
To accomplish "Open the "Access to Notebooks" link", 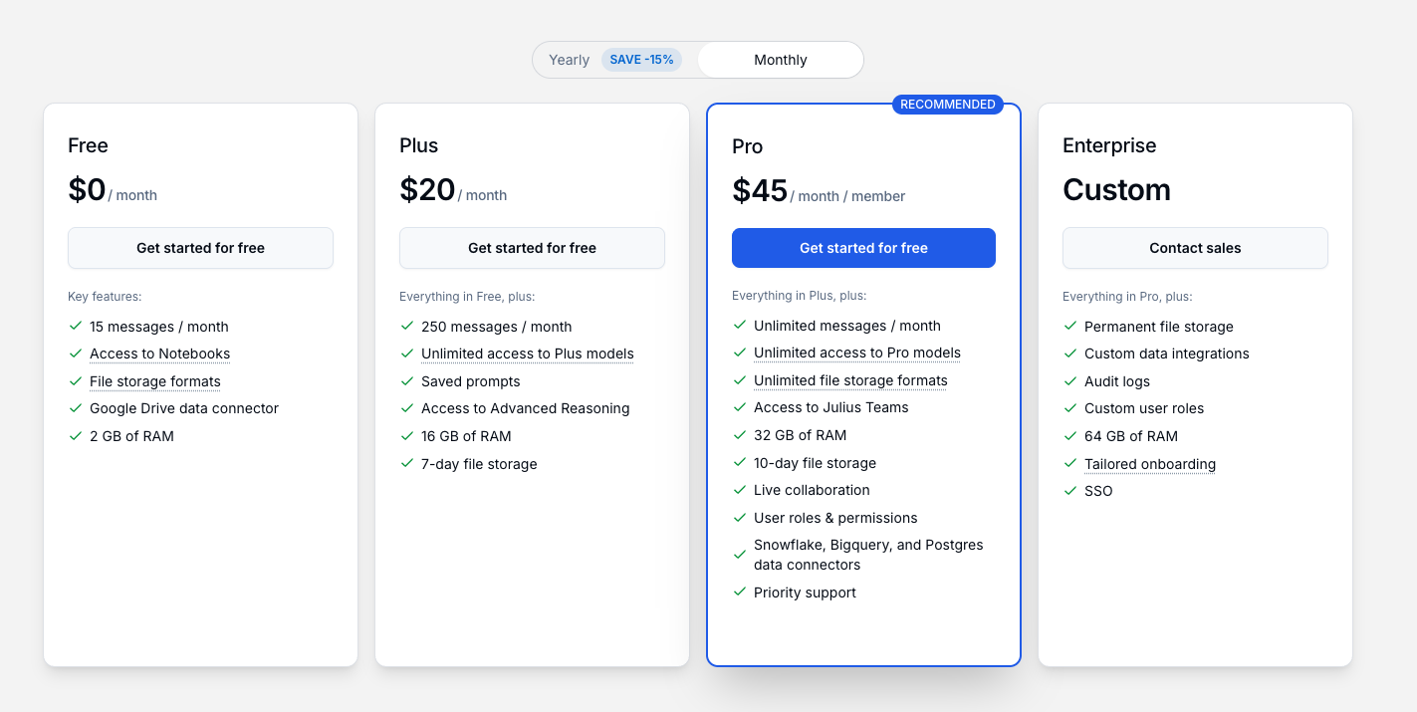I will [159, 354].
